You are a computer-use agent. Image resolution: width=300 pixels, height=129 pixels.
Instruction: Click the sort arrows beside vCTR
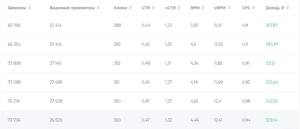(x=179, y=8)
